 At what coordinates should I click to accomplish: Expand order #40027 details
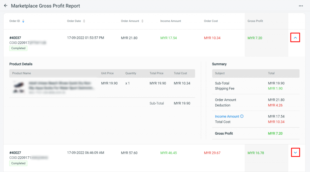(x=295, y=153)
